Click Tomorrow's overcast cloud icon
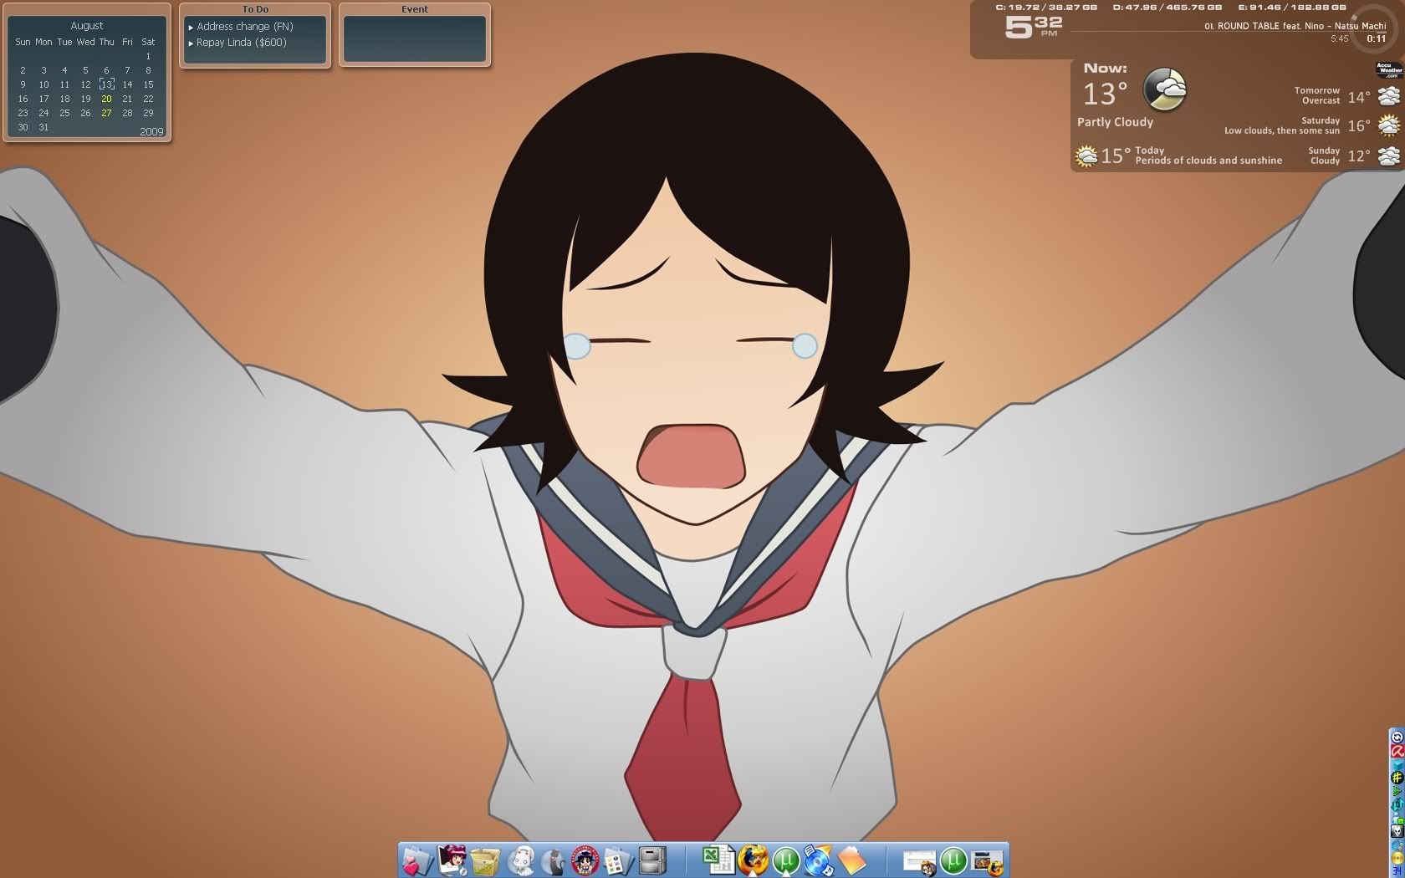Image resolution: width=1405 pixels, height=878 pixels. [x=1388, y=95]
